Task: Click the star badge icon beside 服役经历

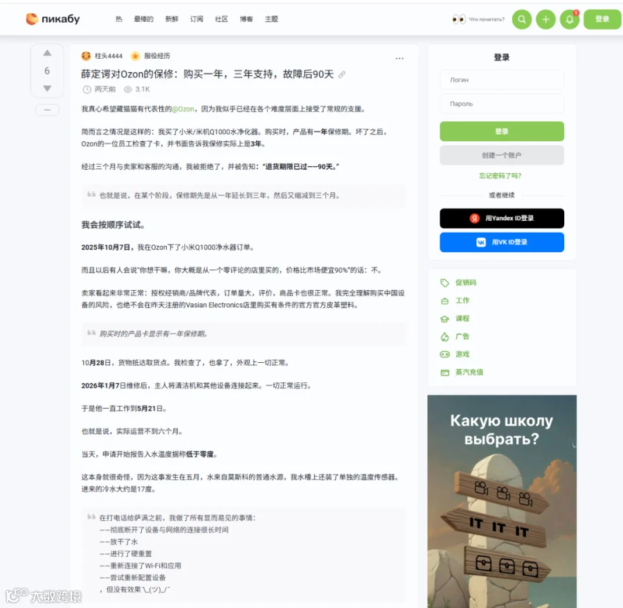Action: [x=135, y=56]
